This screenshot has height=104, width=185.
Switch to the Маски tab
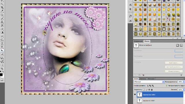point(147,41)
